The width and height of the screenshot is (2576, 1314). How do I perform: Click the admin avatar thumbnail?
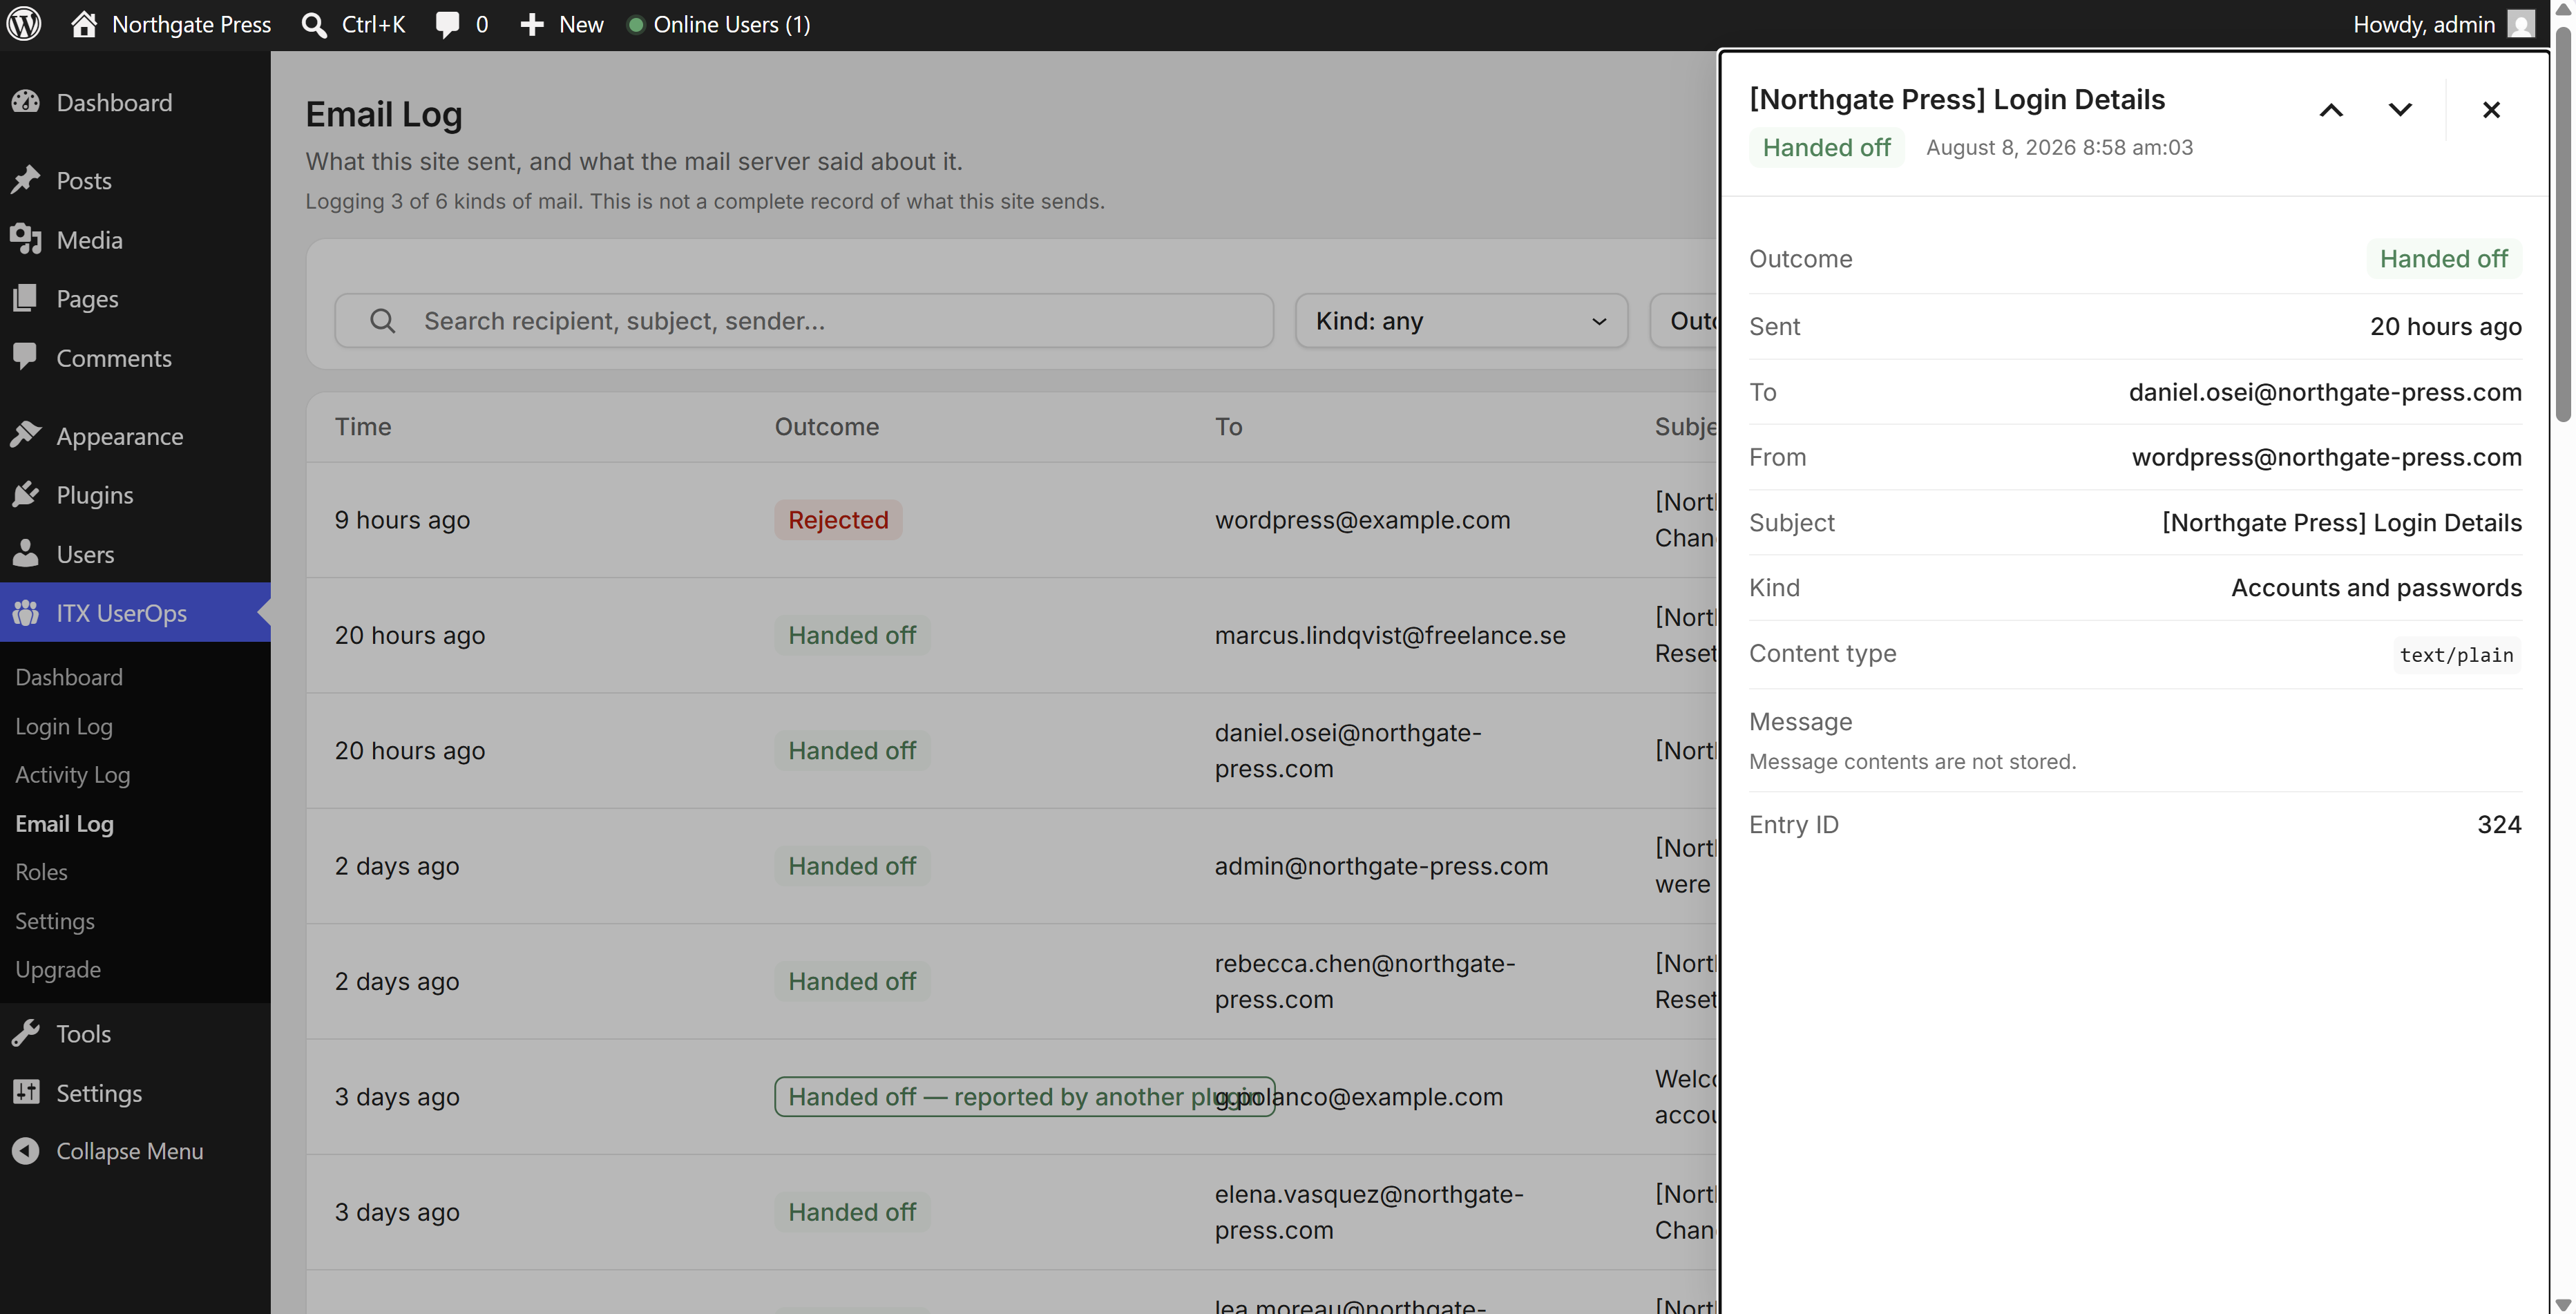tap(2520, 24)
